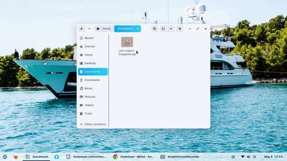The width and height of the screenshot is (287, 161).
Task: Select Recent in the sidebar
Action: (x=93, y=38)
